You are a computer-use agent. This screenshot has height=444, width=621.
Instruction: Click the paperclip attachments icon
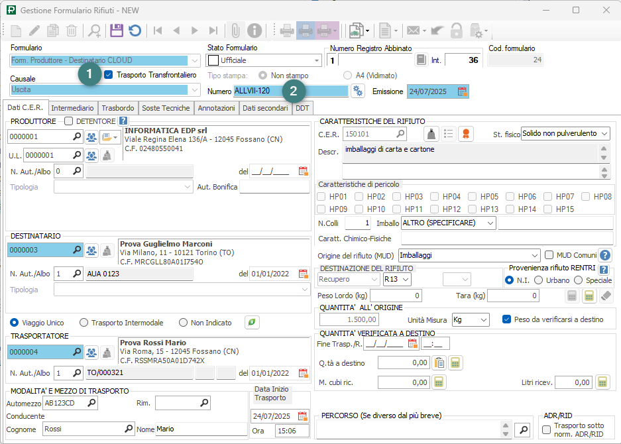[x=235, y=30]
